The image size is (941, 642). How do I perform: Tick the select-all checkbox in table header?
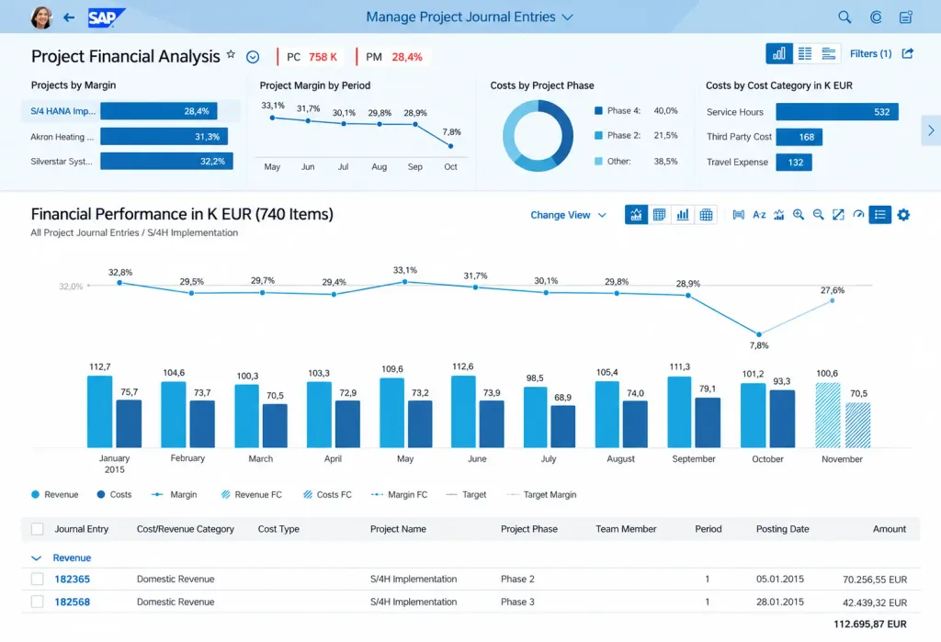(x=37, y=529)
